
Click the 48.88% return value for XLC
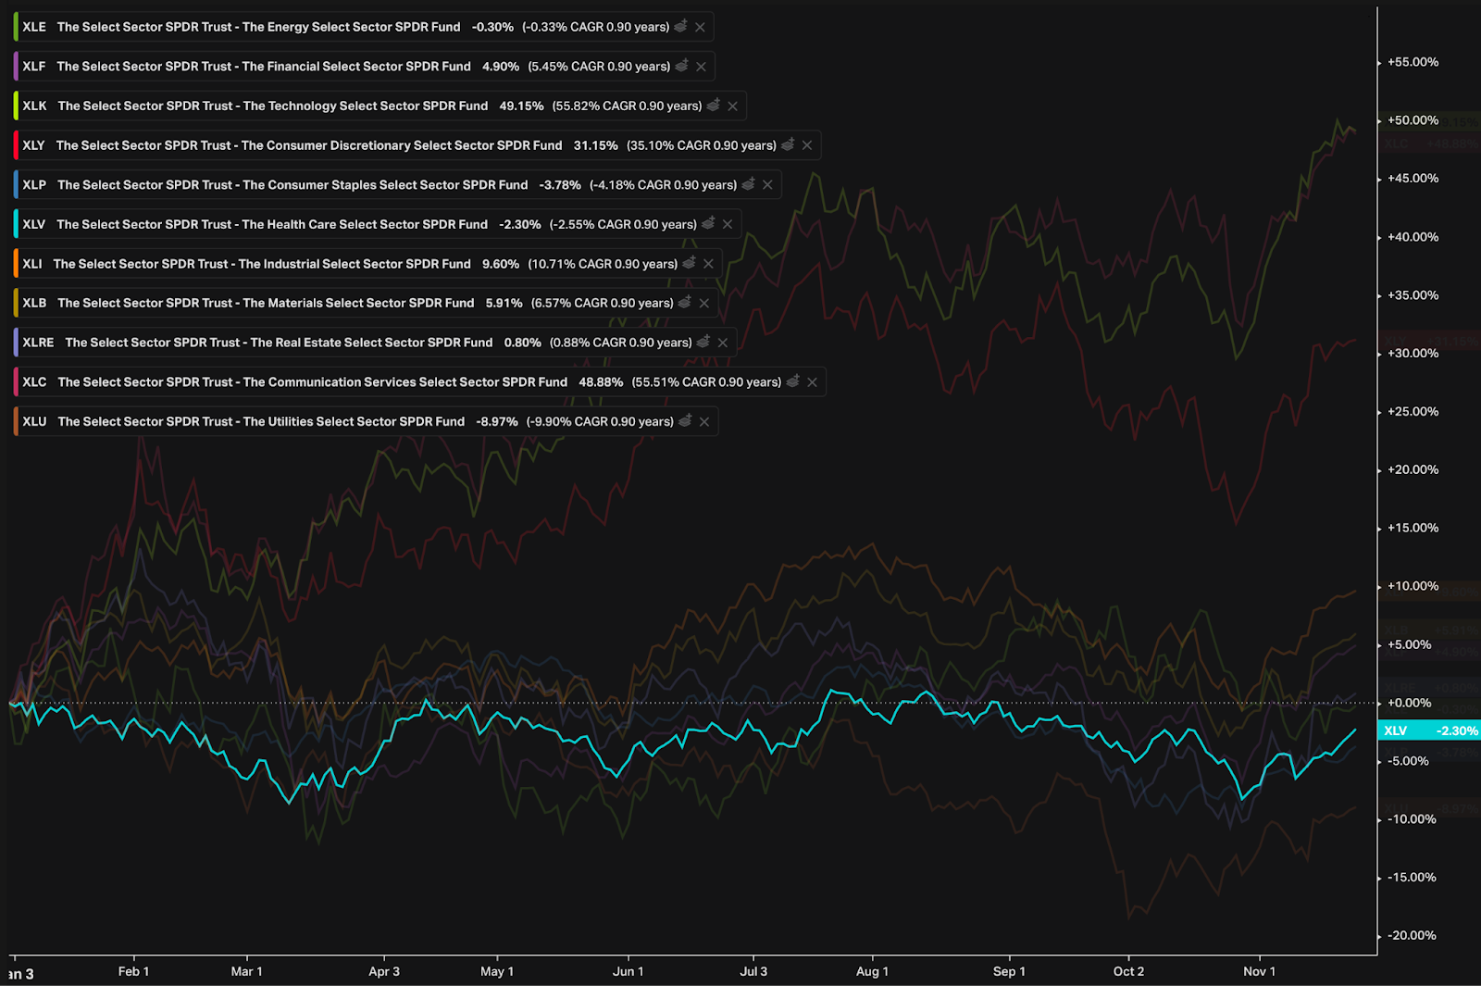[601, 381]
